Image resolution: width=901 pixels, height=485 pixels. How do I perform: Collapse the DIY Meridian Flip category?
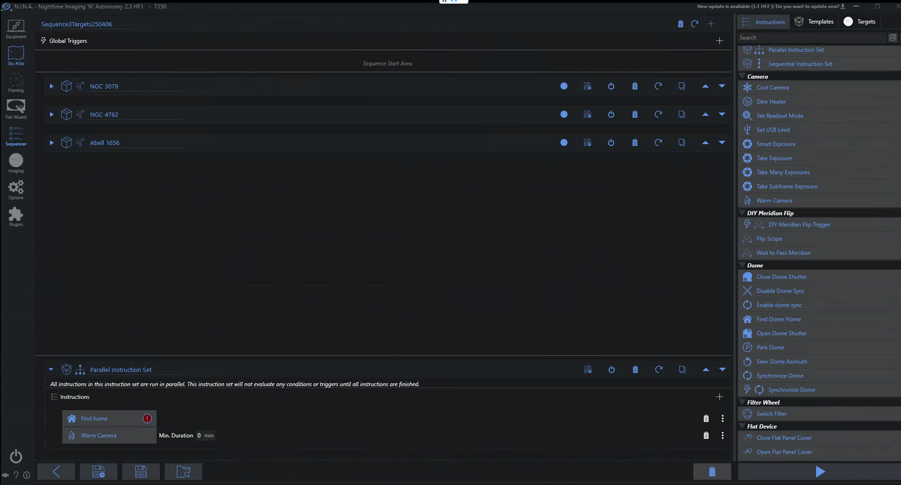click(x=742, y=213)
